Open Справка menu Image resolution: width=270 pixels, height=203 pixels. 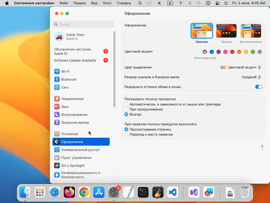tap(124, 3)
